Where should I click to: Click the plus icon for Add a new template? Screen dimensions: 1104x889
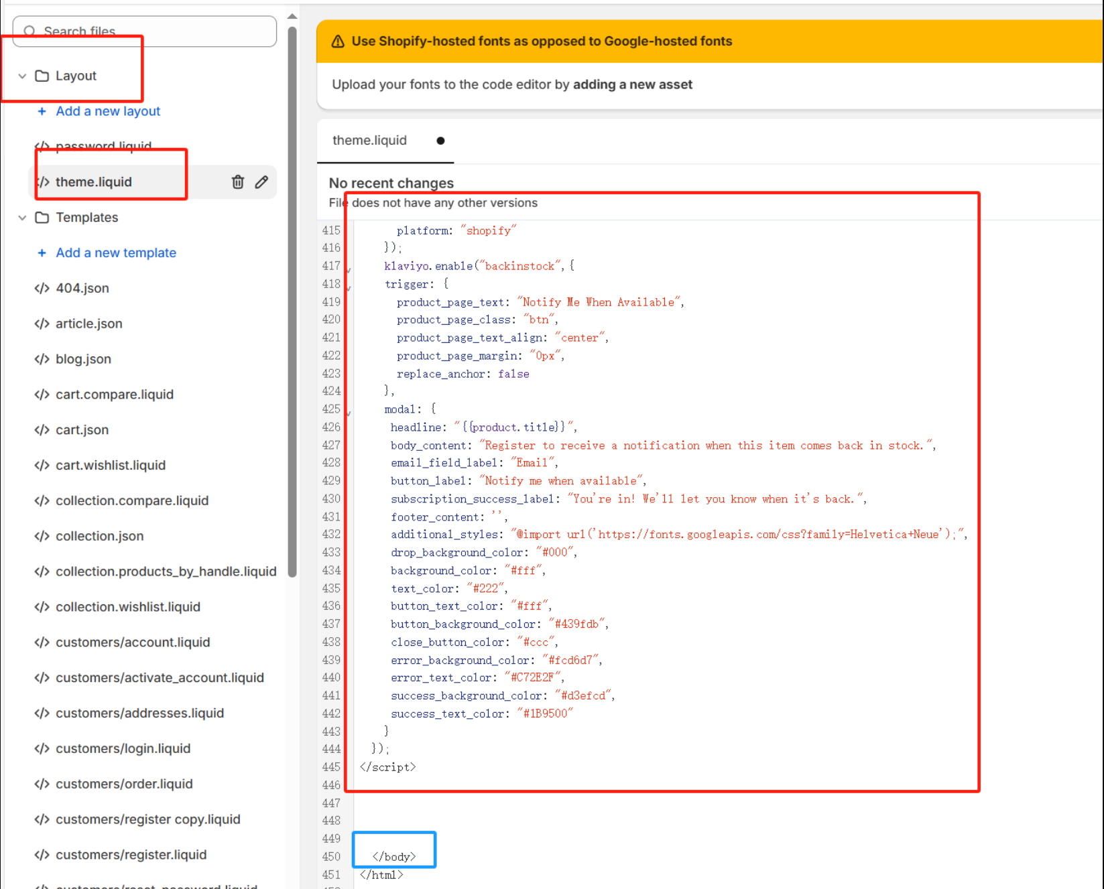click(x=42, y=253)
